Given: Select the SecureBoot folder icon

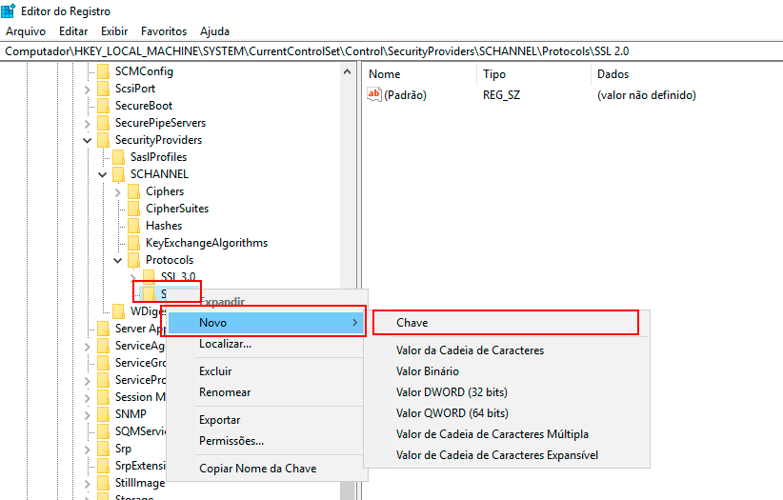Looking at the screenshot, I should [x=104, y=106].
